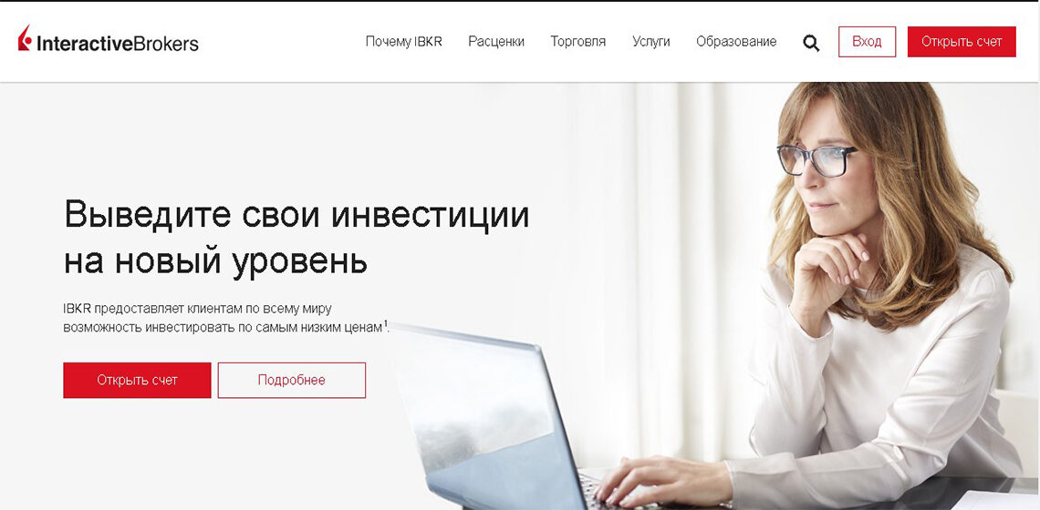Select Торговля in the navigation bar
Screen dimensions: 1040x510
point(577,42)
